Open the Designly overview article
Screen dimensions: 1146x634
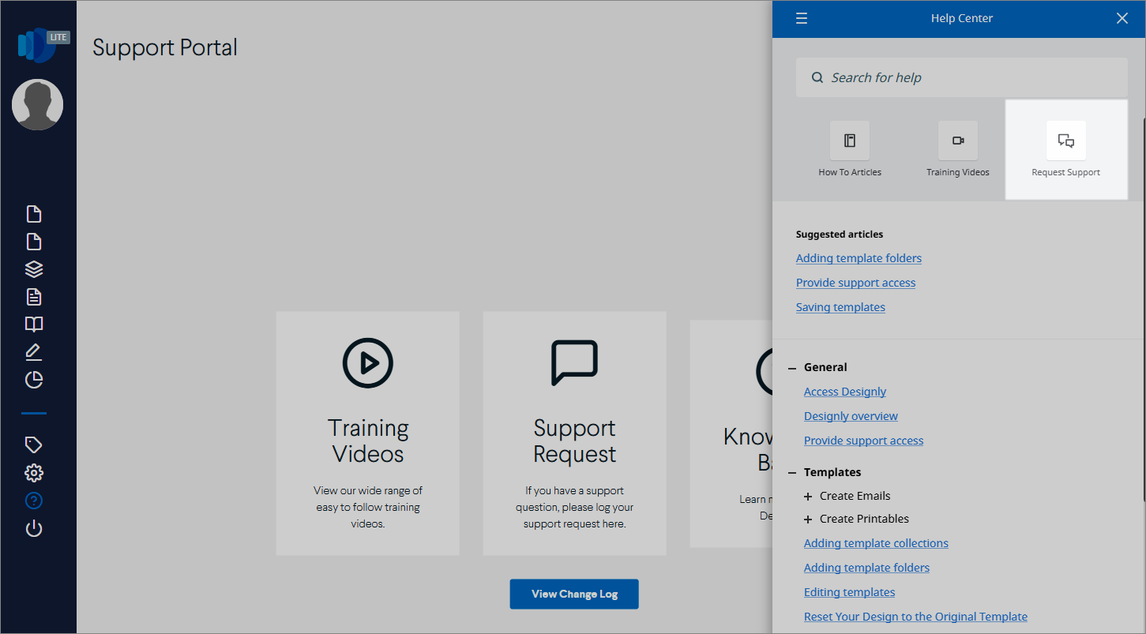[851, 416]
